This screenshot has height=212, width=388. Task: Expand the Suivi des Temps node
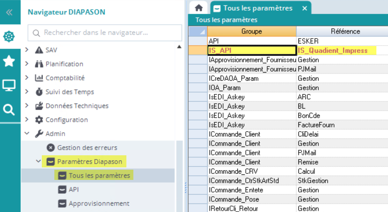click(27, 92)
